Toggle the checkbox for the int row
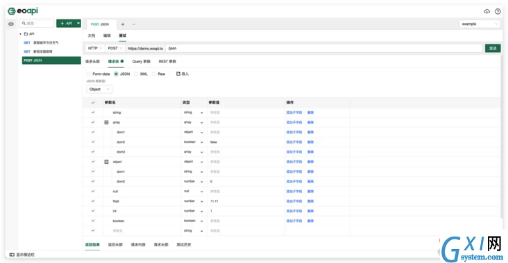This screenshot has height=263, width=508. (x=93, y=211)
